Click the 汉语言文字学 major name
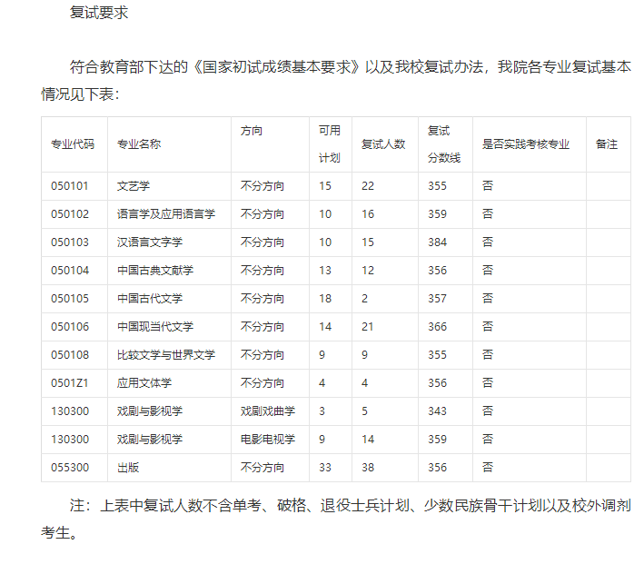Image resolution: width=644 pixels, height=564 pixels. 150,242
